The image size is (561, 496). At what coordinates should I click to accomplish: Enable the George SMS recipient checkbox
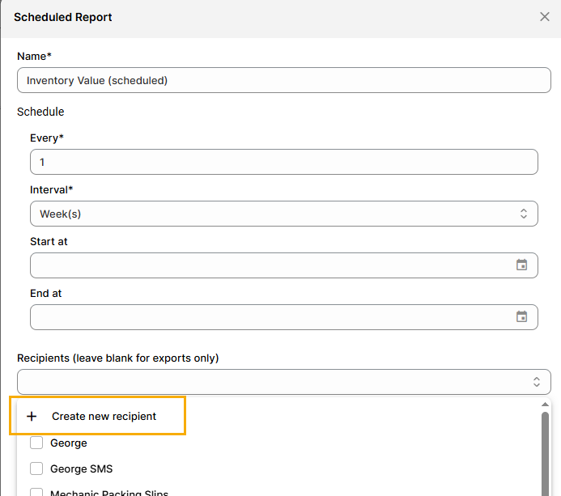(36, 468)
